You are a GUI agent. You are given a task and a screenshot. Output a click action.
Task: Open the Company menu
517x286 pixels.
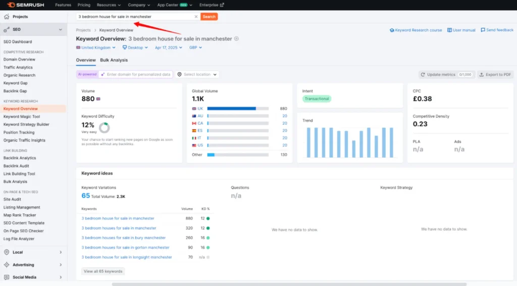pos(139,5)
